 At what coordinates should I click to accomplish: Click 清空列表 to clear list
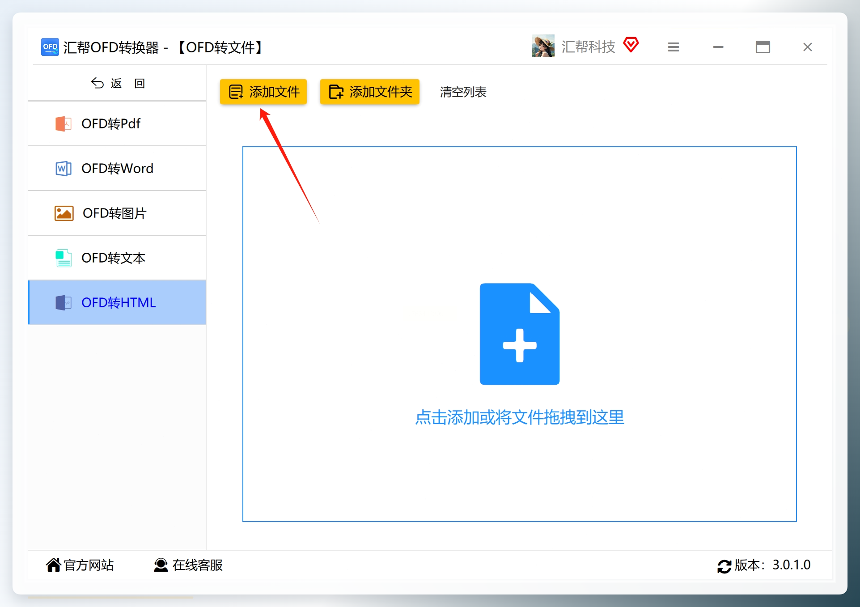click(x=463, y=92)
